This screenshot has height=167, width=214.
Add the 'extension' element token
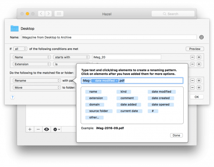[x=96, y=98]
